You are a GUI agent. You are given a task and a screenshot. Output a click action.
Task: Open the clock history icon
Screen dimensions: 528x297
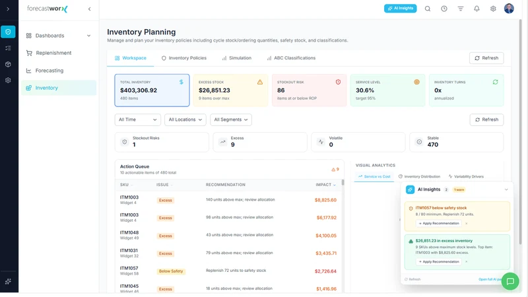pos(444,9)
